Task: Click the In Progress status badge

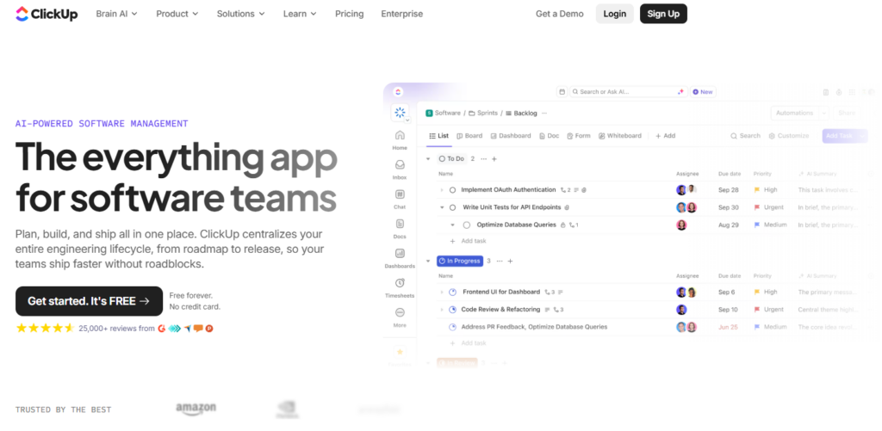Action: click(460, 262)
